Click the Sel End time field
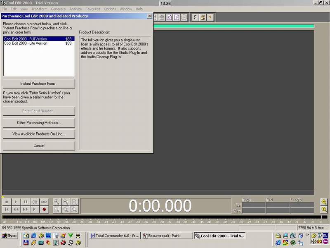This screenshot has height=248, width=330. 278,205
